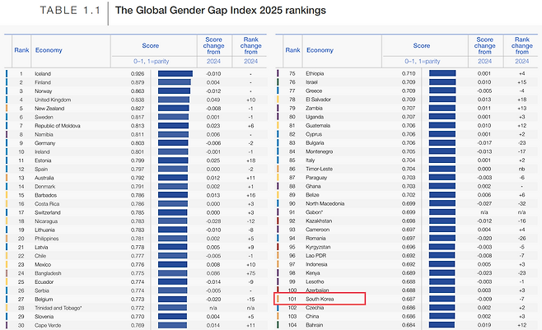Viewport: 542px width, 330px height.
Task: Select the Costa Rica row name
Action: tap(47, 204)
